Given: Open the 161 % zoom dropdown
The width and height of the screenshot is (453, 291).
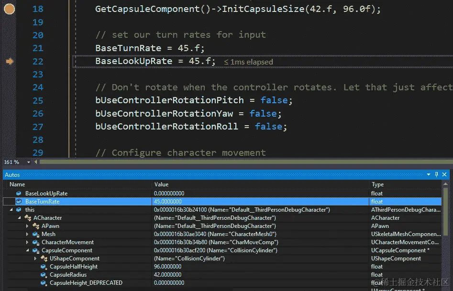Looking at the screenshot, I should click(28, 162).
